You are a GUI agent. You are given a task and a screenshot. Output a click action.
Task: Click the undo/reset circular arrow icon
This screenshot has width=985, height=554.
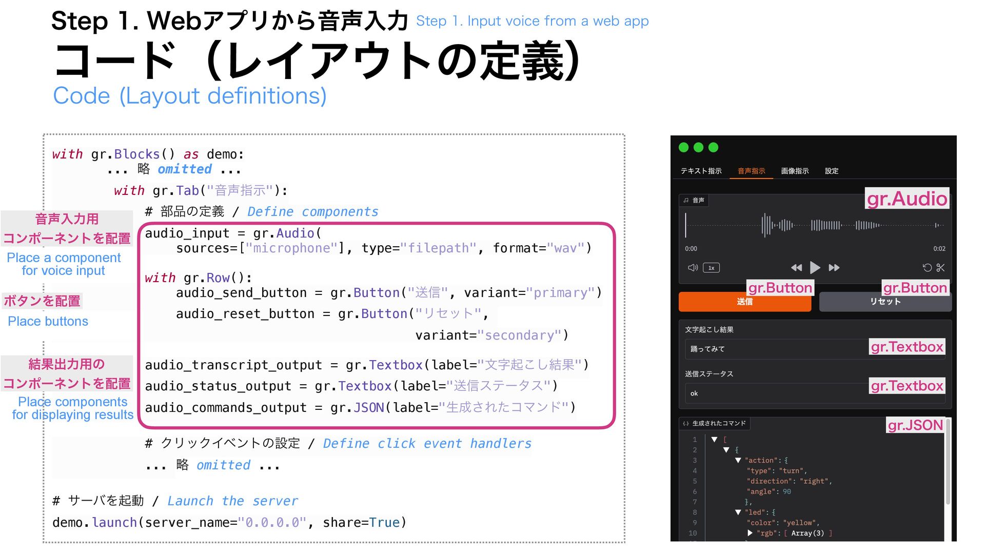tap(927, 267)
